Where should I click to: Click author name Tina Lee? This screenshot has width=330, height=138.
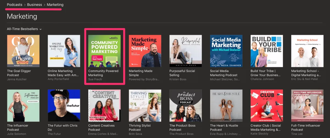(297, 134)
